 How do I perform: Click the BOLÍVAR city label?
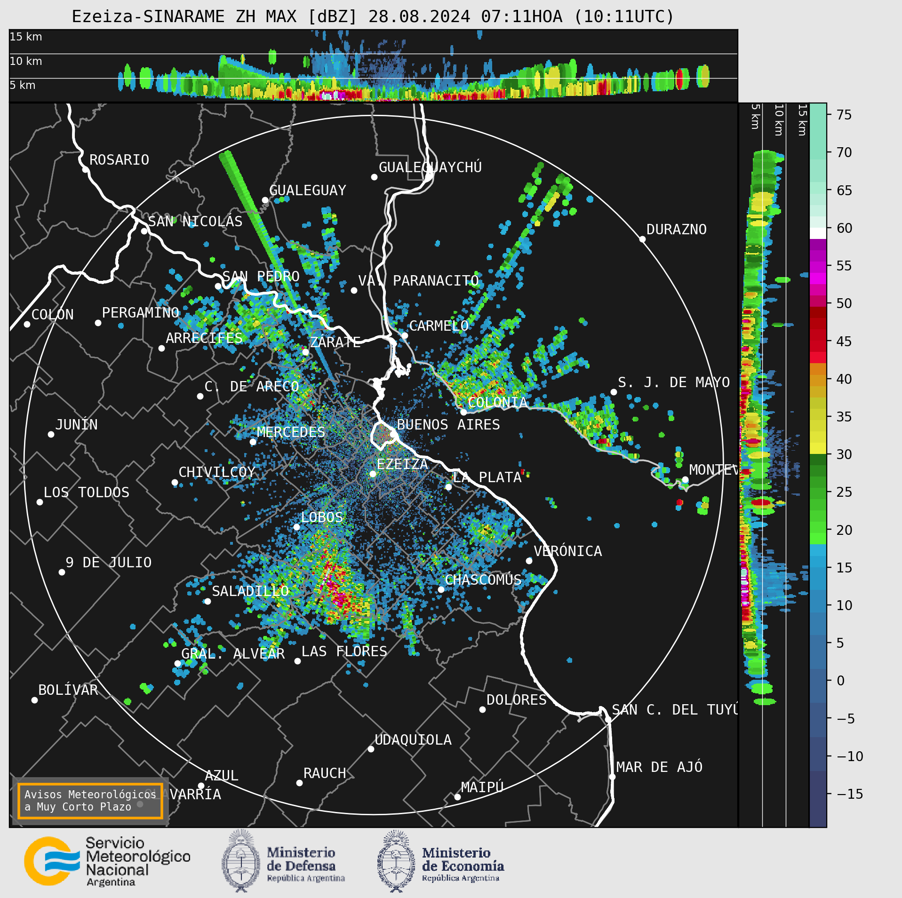tap(68, 690)
